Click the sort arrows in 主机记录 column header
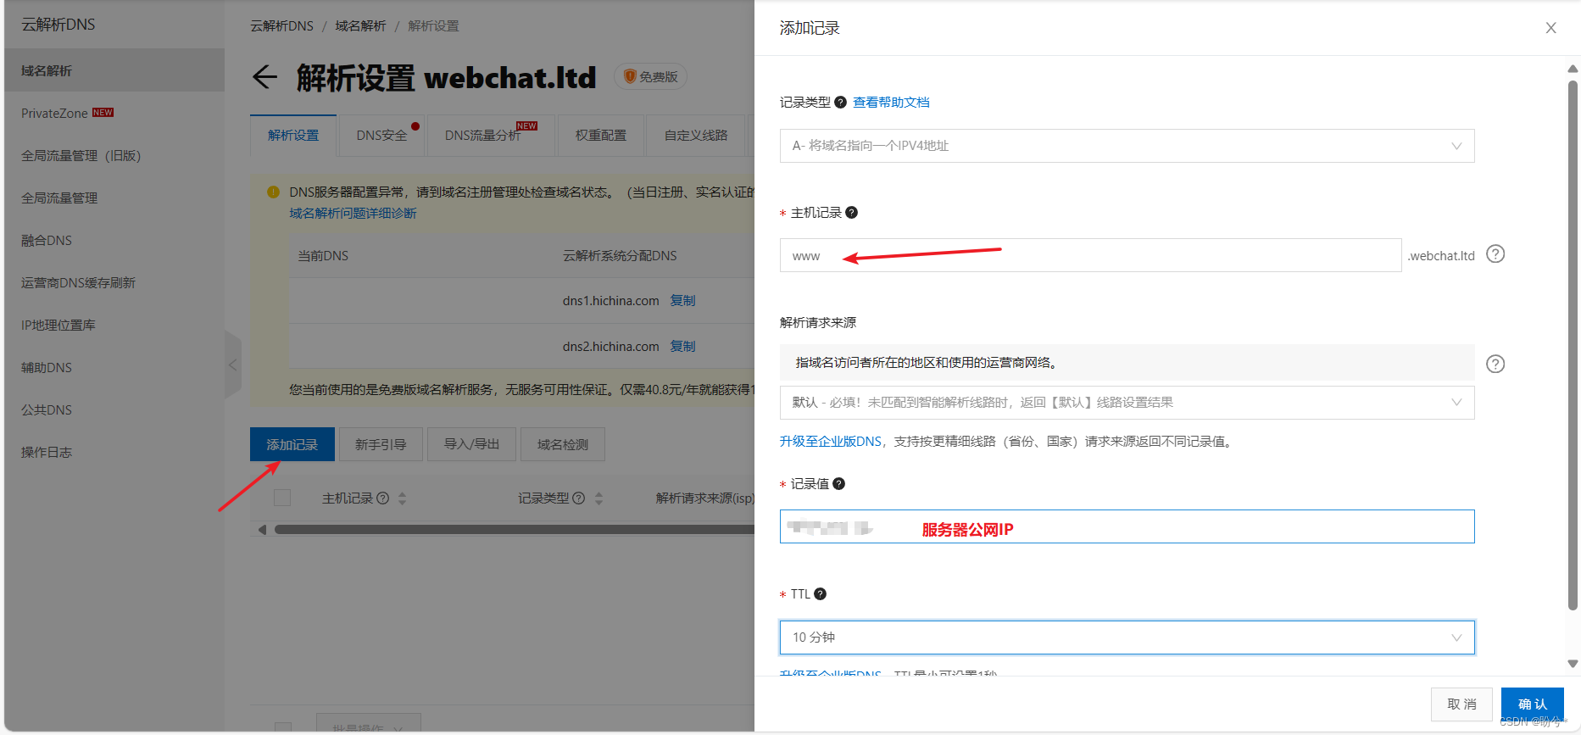The image size is (1581, 735). pos(403,498)
